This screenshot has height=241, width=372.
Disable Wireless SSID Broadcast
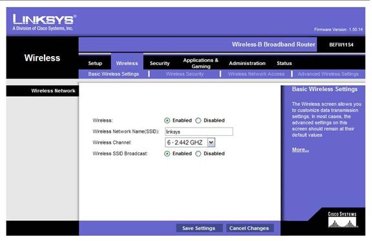[198, 153]
